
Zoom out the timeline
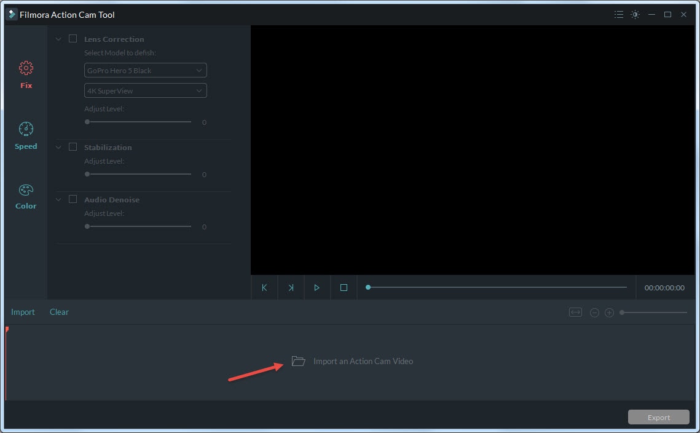[x=594, y=313]
